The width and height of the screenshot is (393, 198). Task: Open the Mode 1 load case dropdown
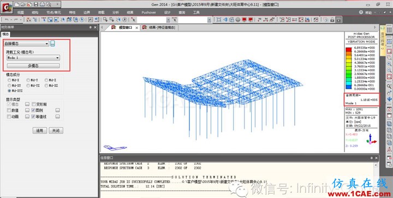pyautogui.click(x=33, y=58)
